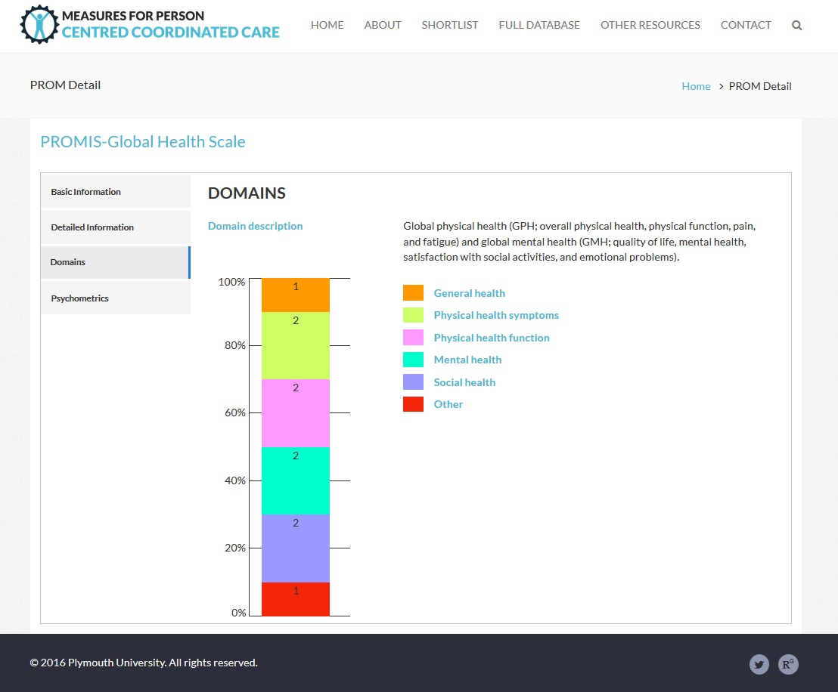
Task: Click the Home breadcrumb link
Action: (x=696, y=86)
